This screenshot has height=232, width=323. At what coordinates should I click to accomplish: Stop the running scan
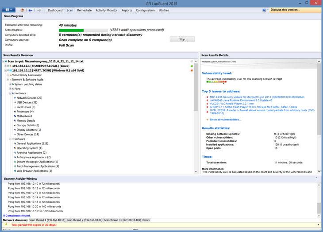point(182,39)
